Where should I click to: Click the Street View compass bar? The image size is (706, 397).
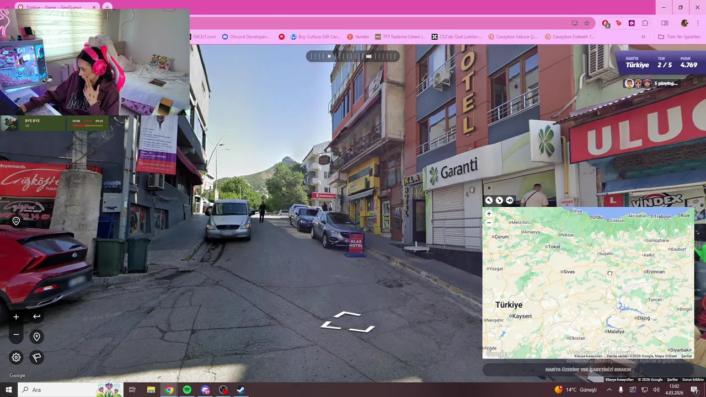click(352, 56)
